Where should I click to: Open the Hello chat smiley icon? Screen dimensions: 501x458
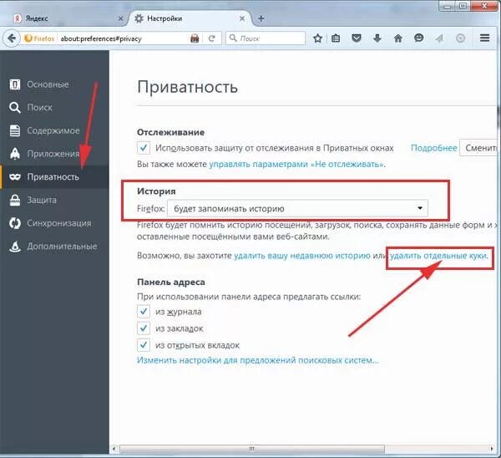(x=418, y=38)
